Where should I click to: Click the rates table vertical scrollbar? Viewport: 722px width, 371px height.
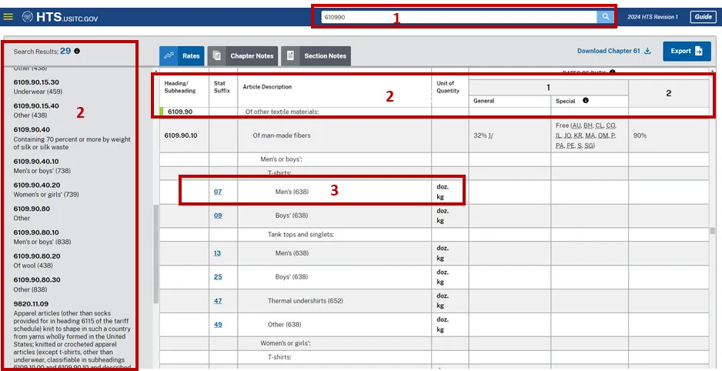coord(713,231)
